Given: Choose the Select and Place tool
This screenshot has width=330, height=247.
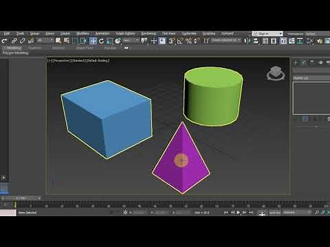Looking at the screenshot, I should point(118,41).
